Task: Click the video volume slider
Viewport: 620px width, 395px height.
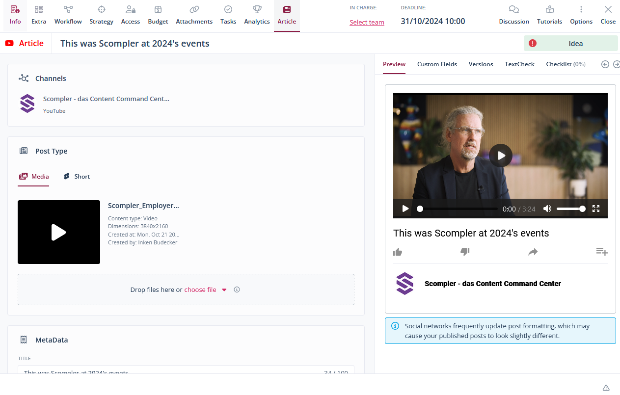Action: coord(569,209)
